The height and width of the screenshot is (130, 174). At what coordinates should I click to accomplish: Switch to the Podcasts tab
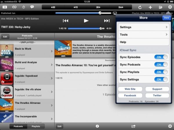pos(18,126)
